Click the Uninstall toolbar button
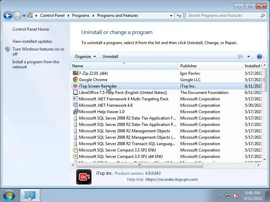This screenshot has height=202, width=270. [110, 57]
